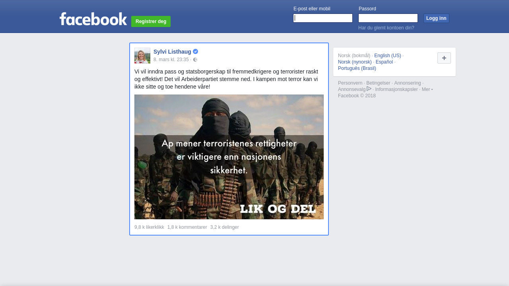Focus the Passord input field
Screen dimensions: 509x286
pyautogui.click(x=388, y=18)
